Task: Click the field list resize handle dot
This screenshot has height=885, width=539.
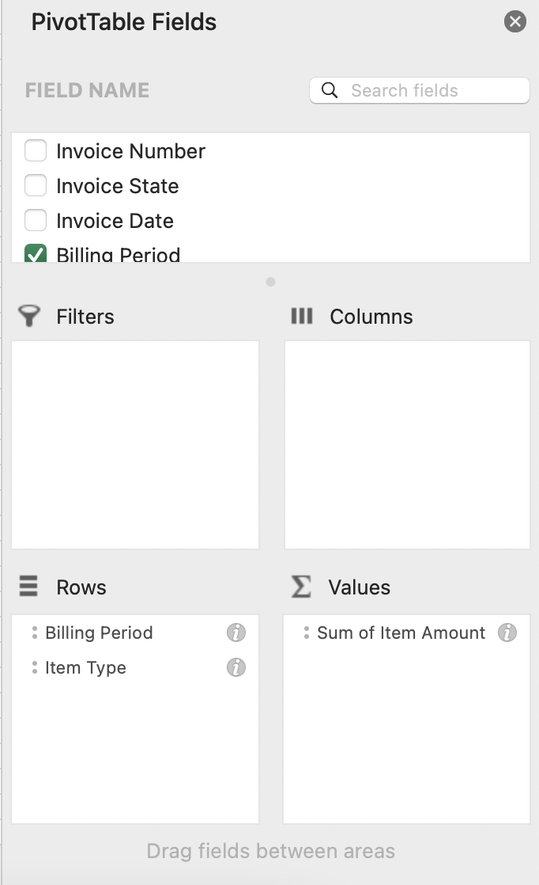Action: coord(270,282)
